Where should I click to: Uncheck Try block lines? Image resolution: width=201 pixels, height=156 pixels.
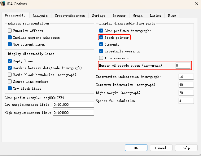(10, 88)
